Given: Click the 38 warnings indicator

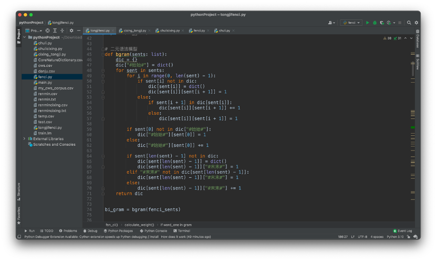Looking at the screenshot, I should point(388,38).
